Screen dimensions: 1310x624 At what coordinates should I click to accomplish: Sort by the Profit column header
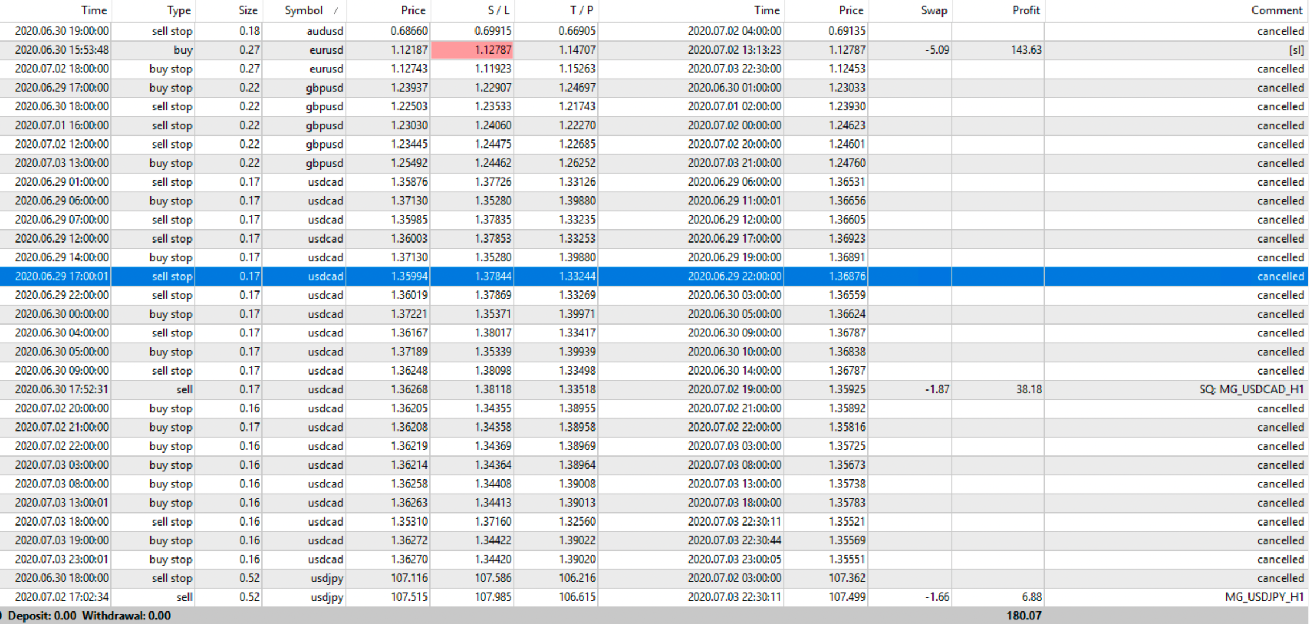1026,10
